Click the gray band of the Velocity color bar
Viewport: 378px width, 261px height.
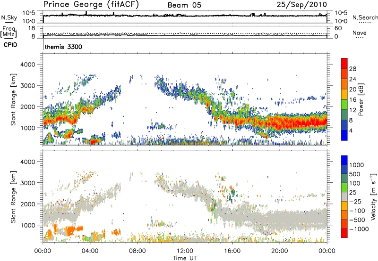point(344,196)
